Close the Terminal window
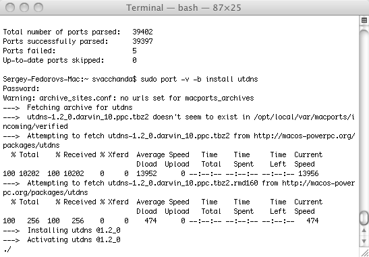The width and height of the screenshot is (369, 257). click(x=10, y=7)
